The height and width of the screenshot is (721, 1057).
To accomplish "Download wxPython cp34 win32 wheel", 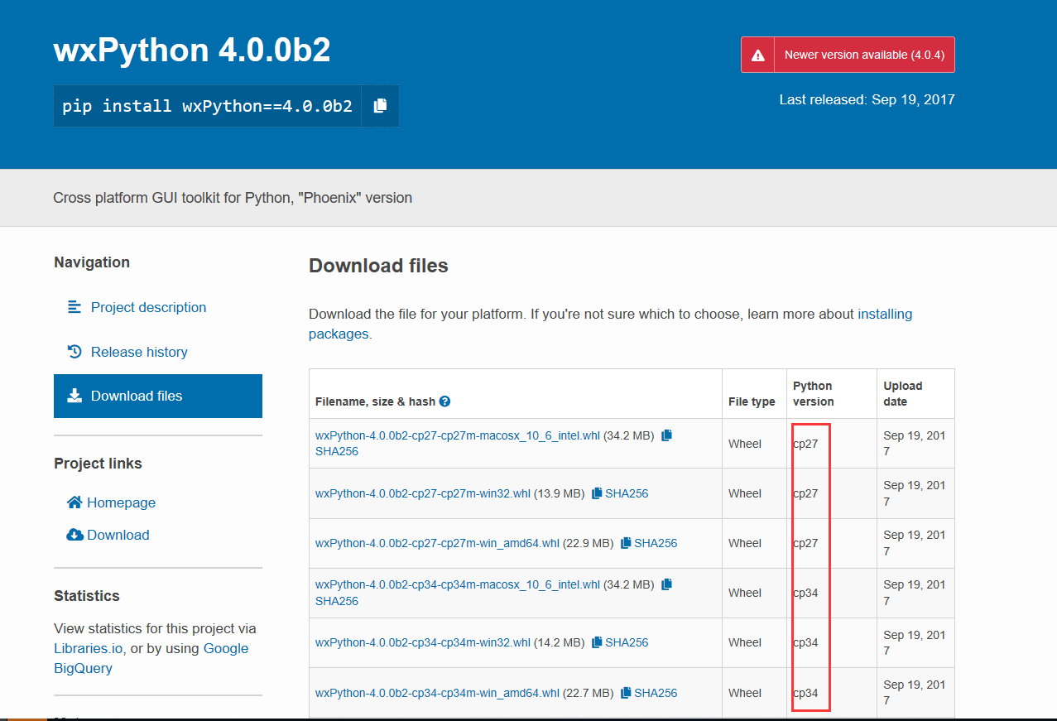I will [423, 642].
